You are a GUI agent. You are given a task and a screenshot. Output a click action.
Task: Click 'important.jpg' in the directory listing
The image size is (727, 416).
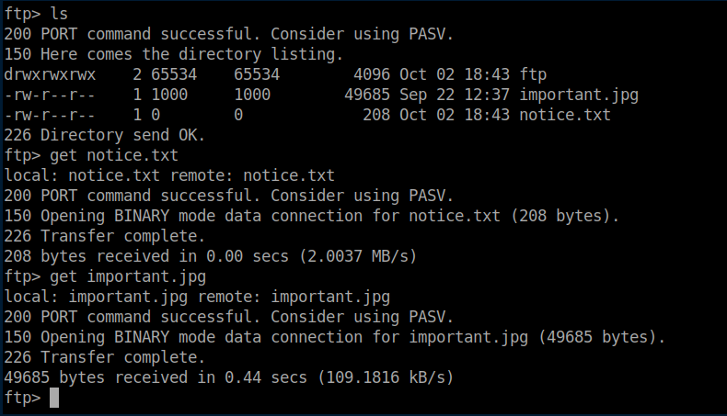point(579,96)
